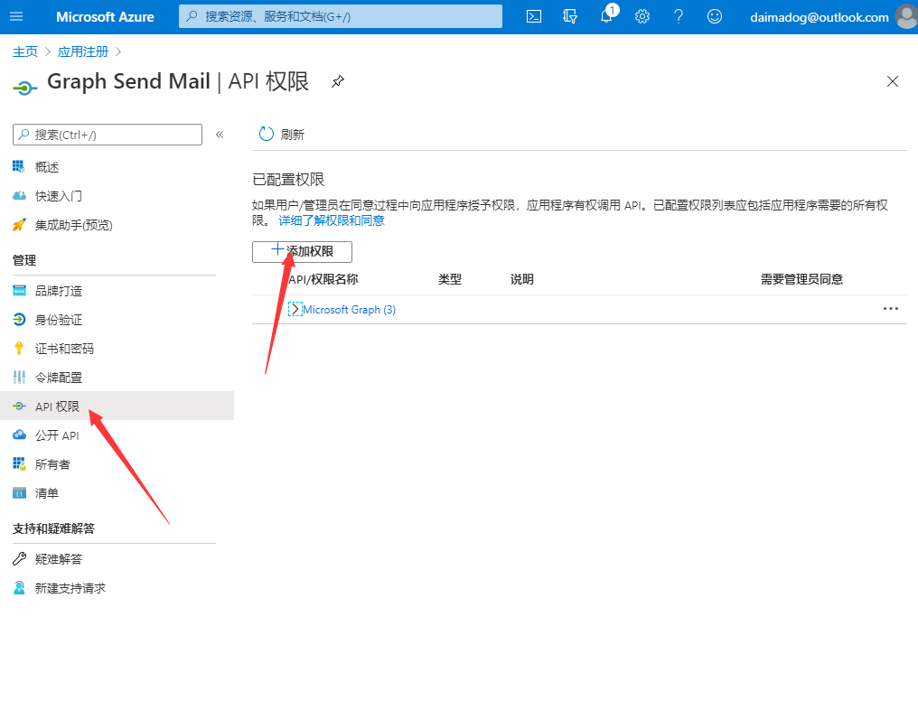The height and width of the screenshot is (701, 918).
Task: Open the 品牌打造 menu item
Action: click(59, 291)
